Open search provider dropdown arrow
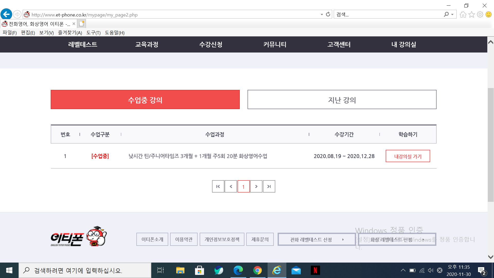Screen dimensions: 494x278 point(452,14)
